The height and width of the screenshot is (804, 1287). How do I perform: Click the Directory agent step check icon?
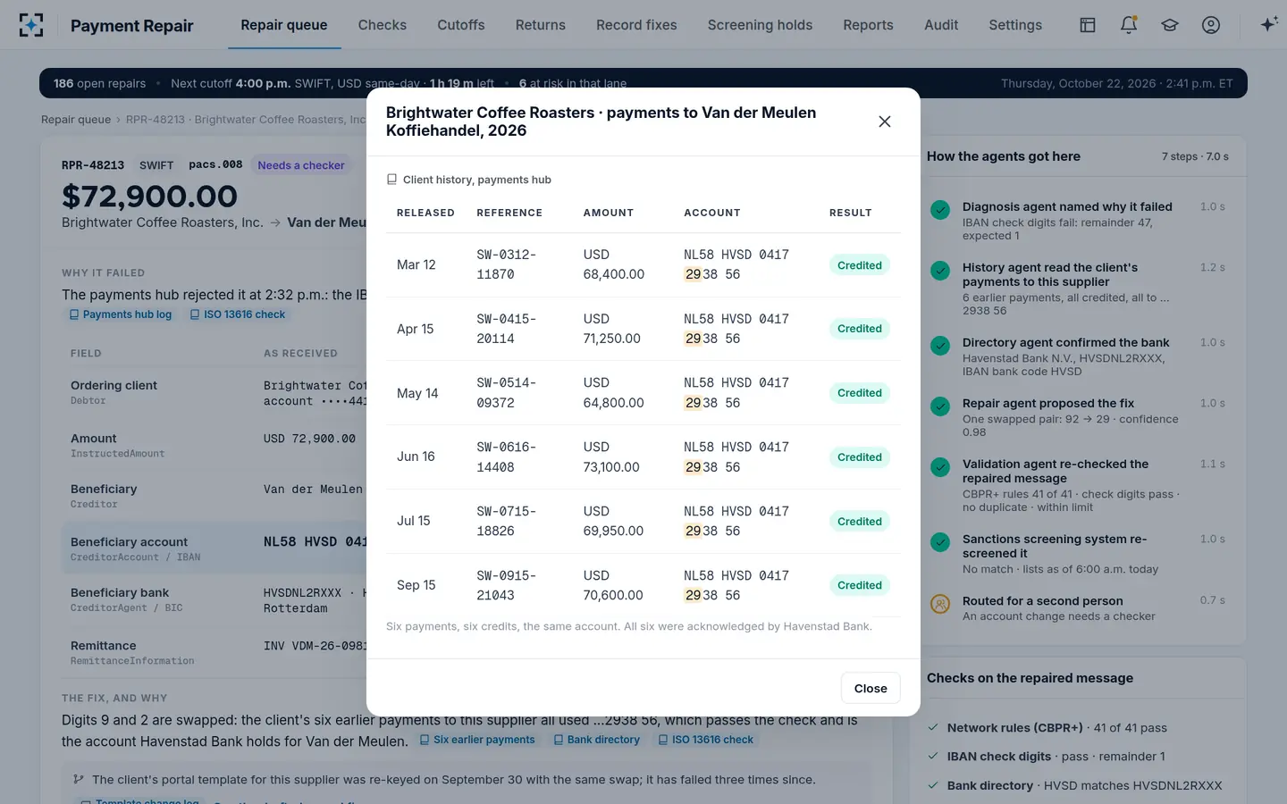point(940,346)
